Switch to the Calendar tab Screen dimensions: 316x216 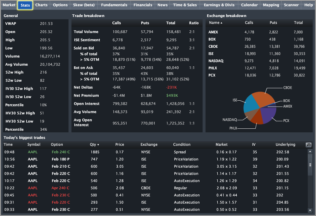click(249, 5)
